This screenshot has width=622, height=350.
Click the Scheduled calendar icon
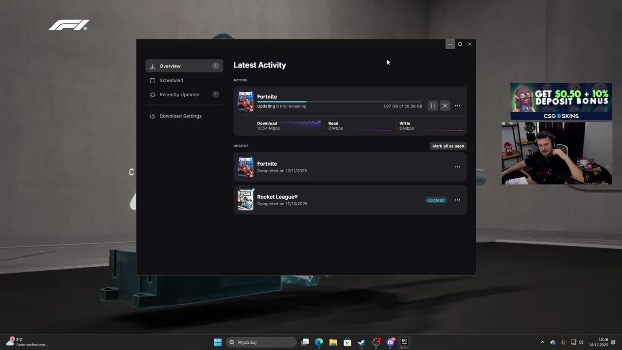click(153, 80)
